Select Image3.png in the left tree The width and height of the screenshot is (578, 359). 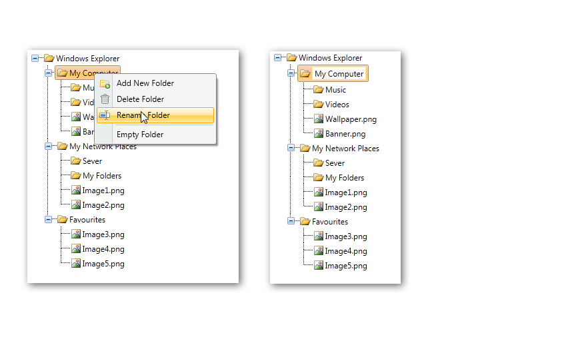point(103,234)
